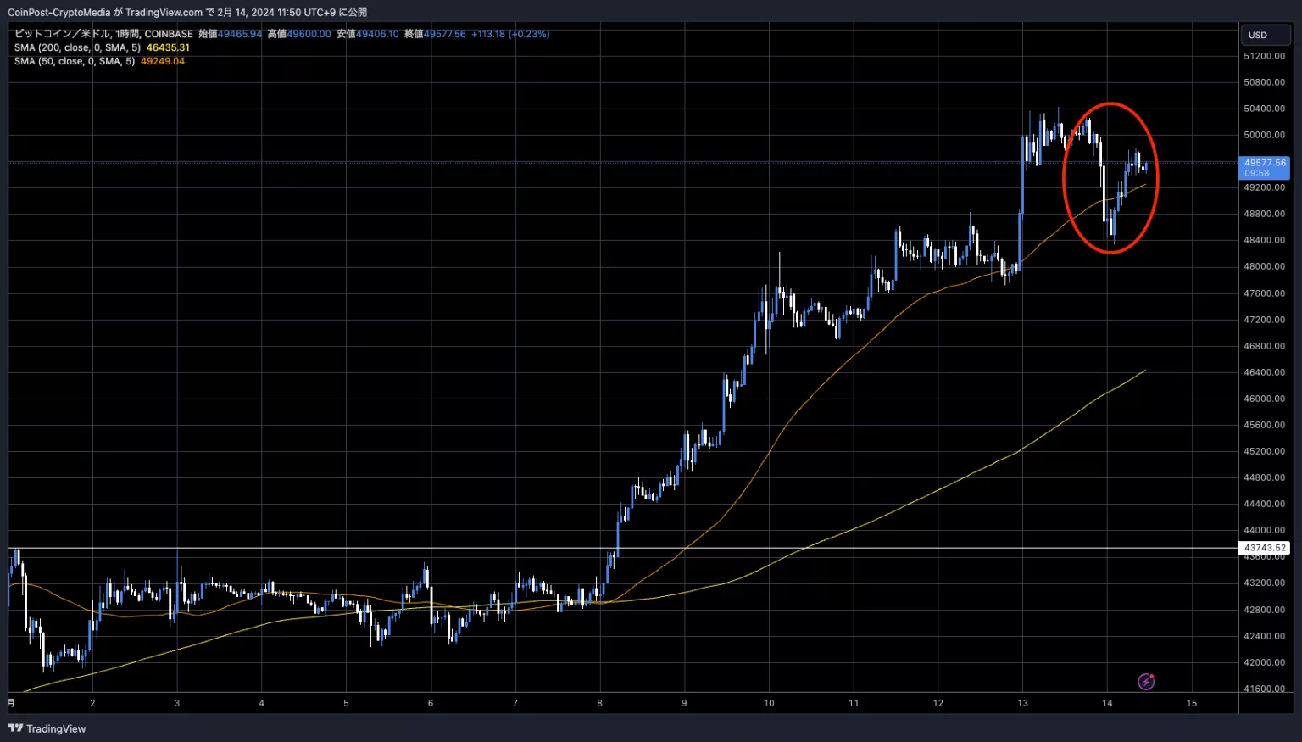Click the 42400.00 price axis label
This screenshot has height=742, width=1302.
pyautogui.click(x=1264, y=636)
